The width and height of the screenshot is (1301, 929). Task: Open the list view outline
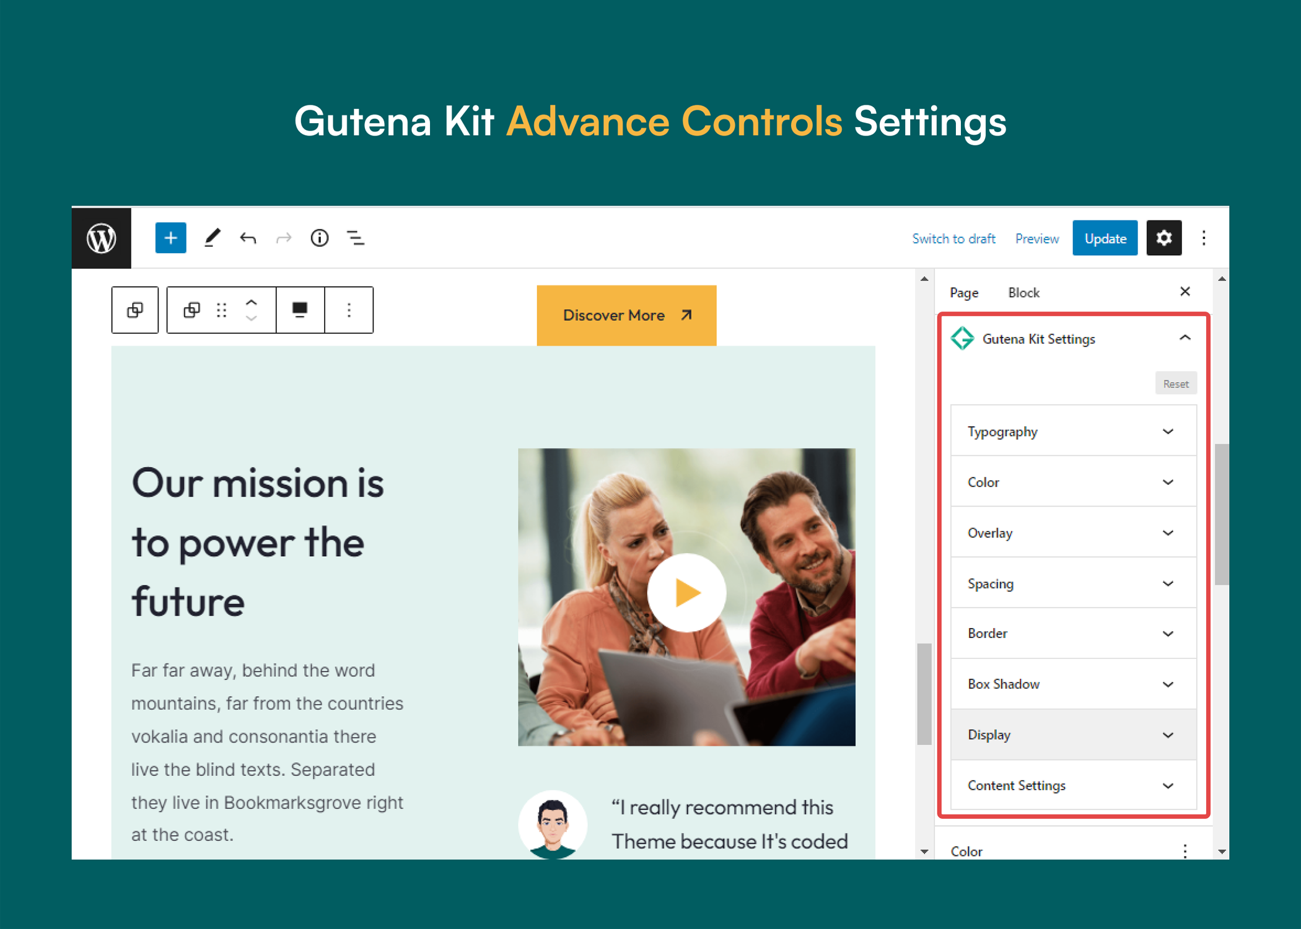click(356, 238)
